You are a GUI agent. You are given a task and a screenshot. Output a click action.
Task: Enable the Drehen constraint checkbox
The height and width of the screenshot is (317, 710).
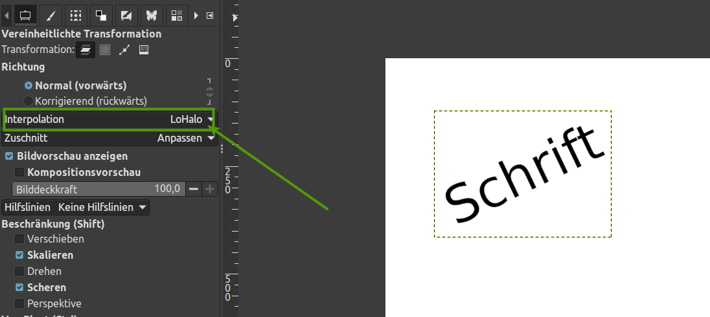(x=19, y=271)
